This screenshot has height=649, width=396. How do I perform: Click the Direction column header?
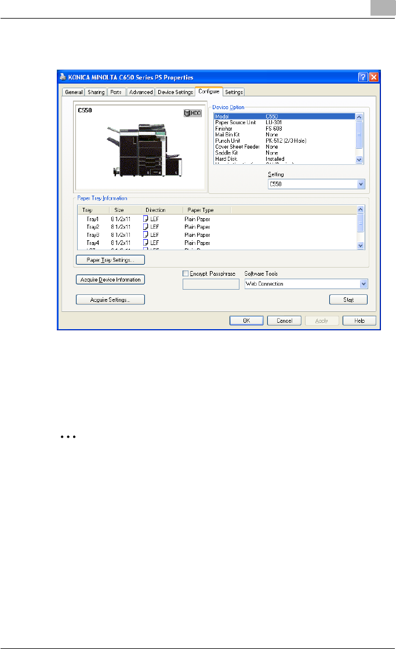(x=162, y=210)
